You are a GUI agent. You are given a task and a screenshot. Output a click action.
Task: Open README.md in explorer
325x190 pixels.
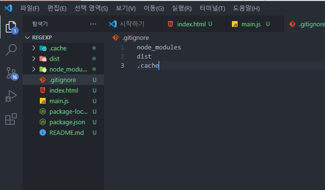(x=63, y=132)
